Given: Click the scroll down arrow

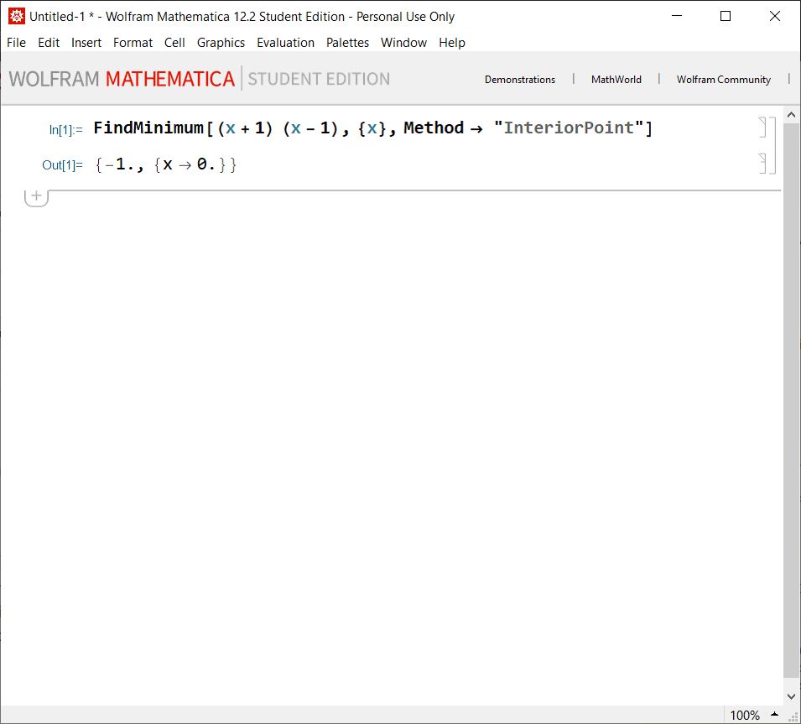Looking at the screenshot, I should [x=791, y=696].
